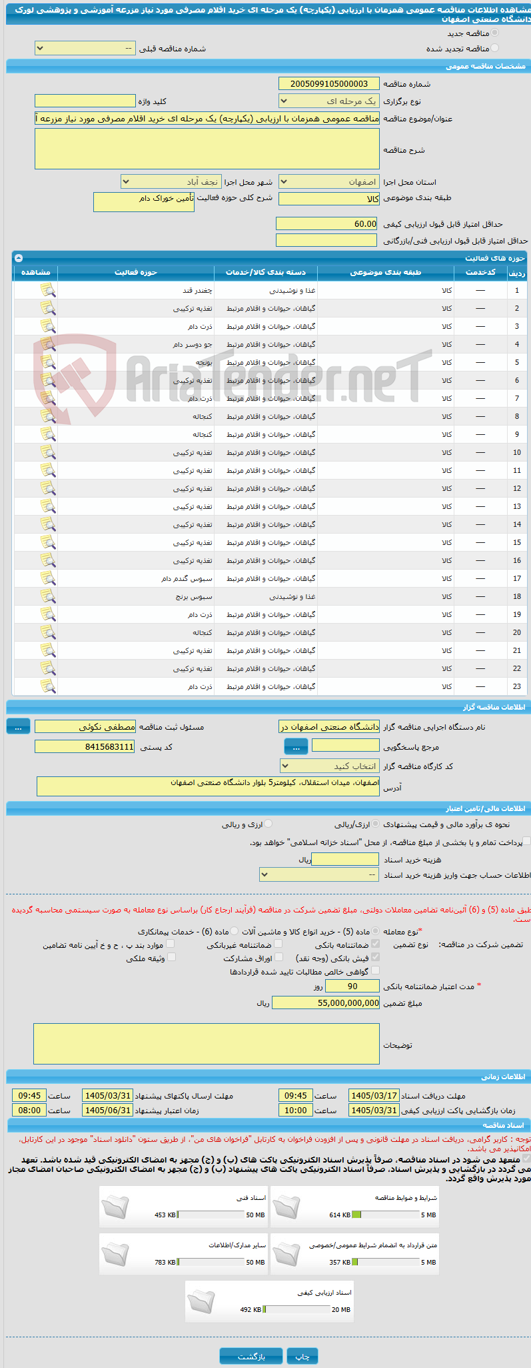Choose ارزی/ریالی pricing option
Screen dimensions: 531x1368
[x=376, y=824]
